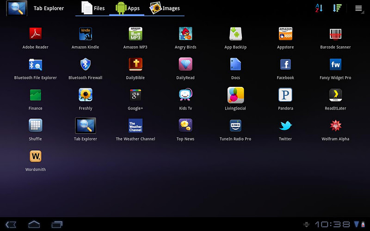
Task: Select the Apps tab
Action: [x=127, y=8]
